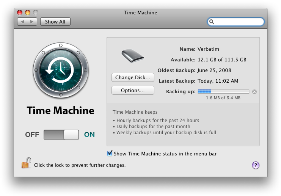The image size is (281, 196).
Task: Click the disk name 'Verbatim'
Action: tap(208, 49)
